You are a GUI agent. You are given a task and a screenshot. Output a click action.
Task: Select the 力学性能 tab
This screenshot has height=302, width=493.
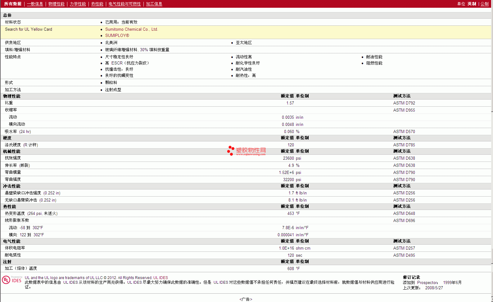click(78, 4)
